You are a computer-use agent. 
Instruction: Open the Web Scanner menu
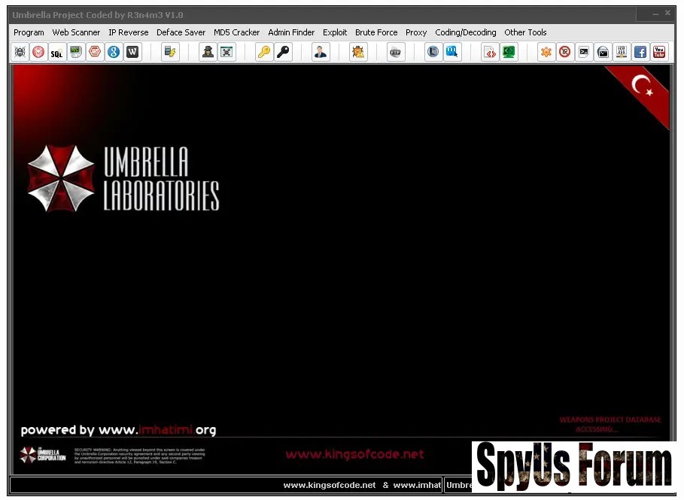76,32
